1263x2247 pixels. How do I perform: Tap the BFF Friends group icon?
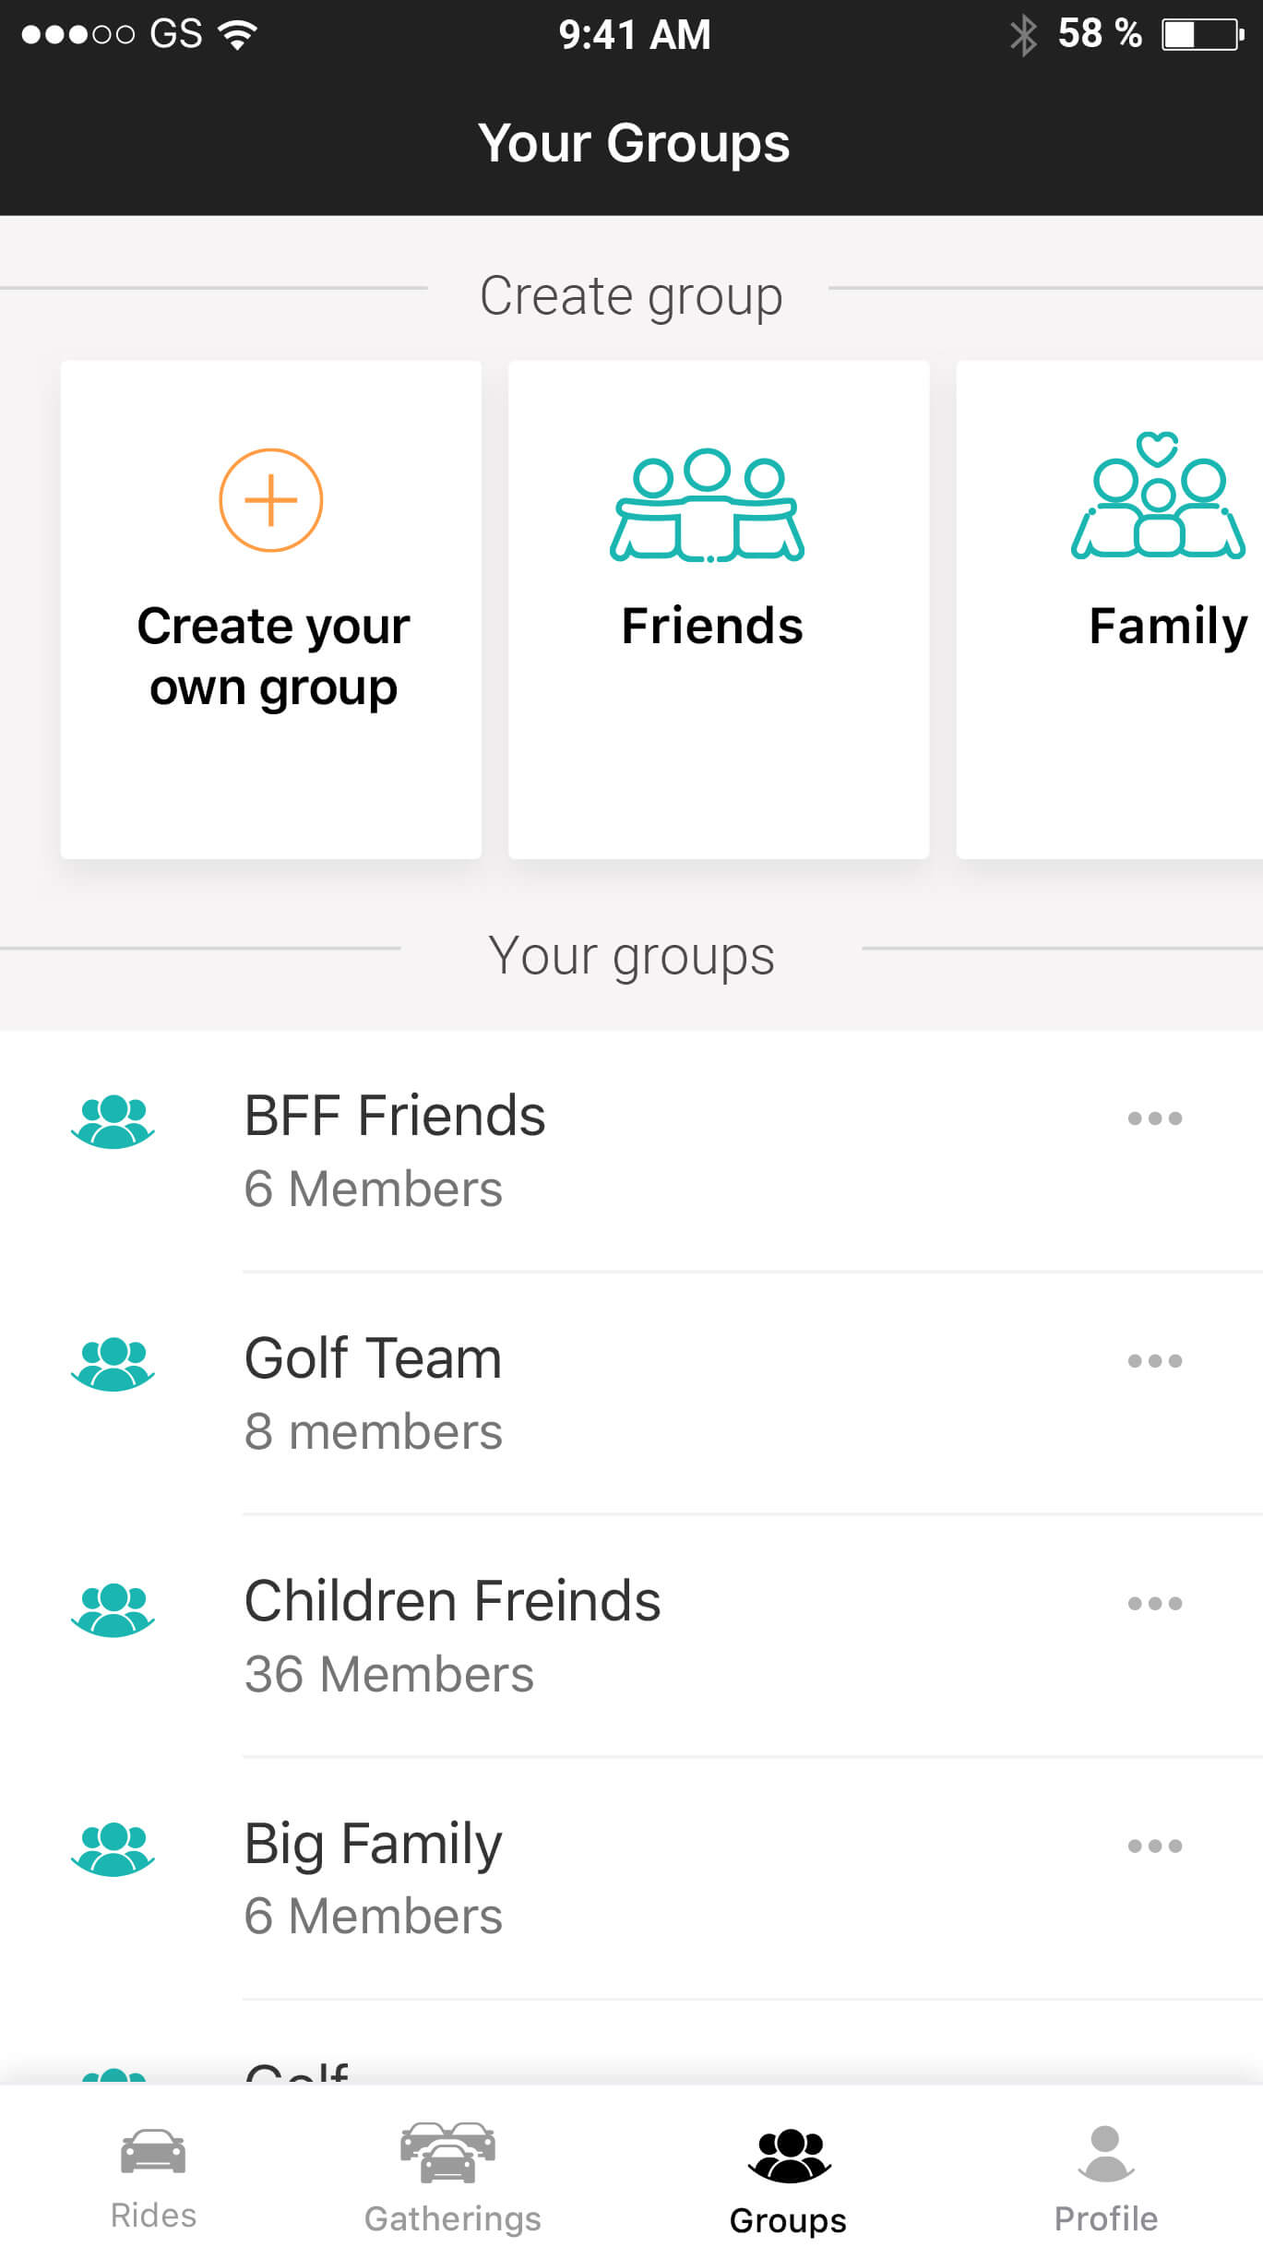point(113,1121)
